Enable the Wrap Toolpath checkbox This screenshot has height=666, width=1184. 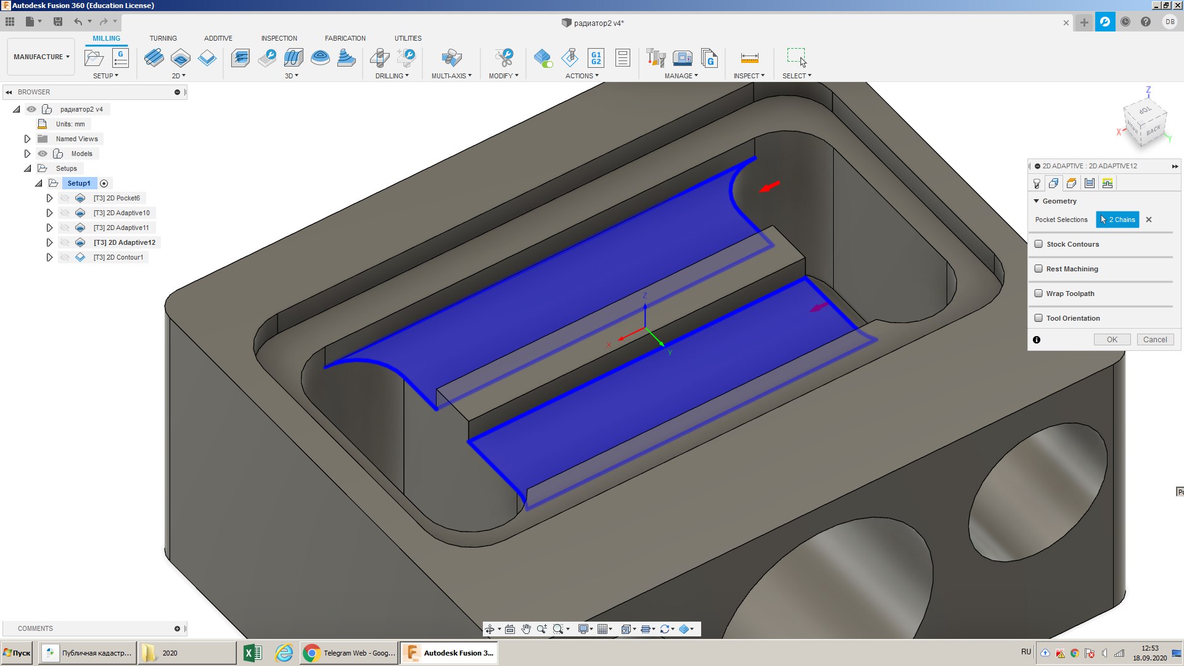point(1038,294)
